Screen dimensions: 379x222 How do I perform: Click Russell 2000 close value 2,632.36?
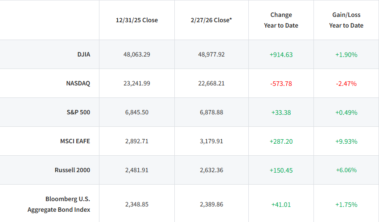(211, 170)
